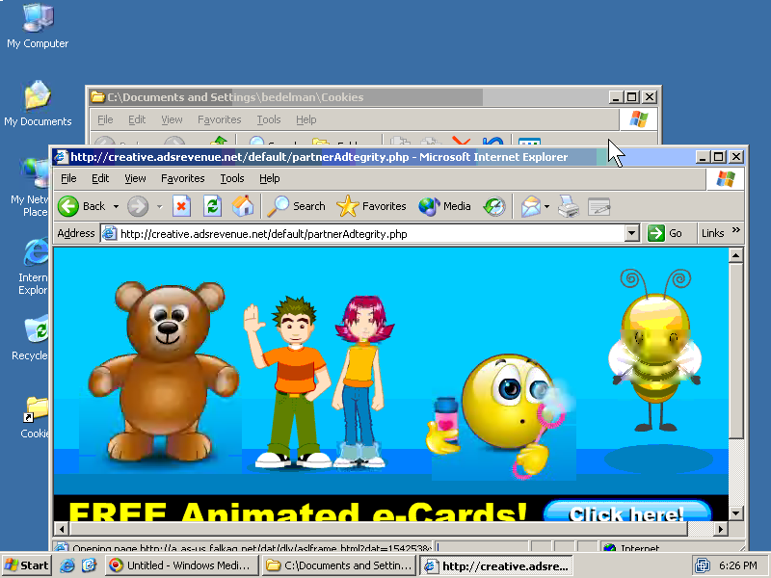Open the Tools menu in the Cookies window
This screenshot has width=771, height=578.
click(x=269, y=119)
